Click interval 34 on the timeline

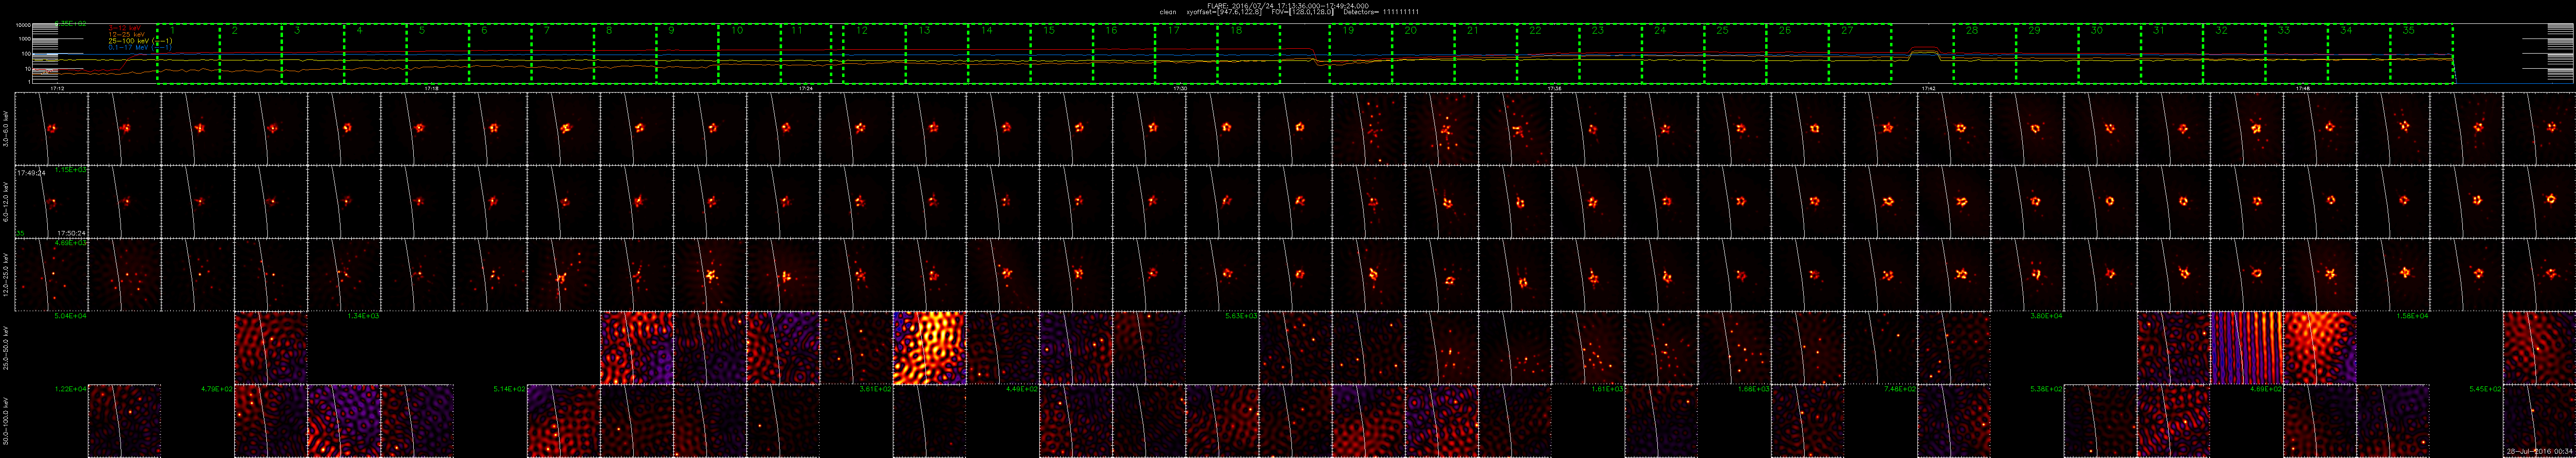tap(2358, 54)
